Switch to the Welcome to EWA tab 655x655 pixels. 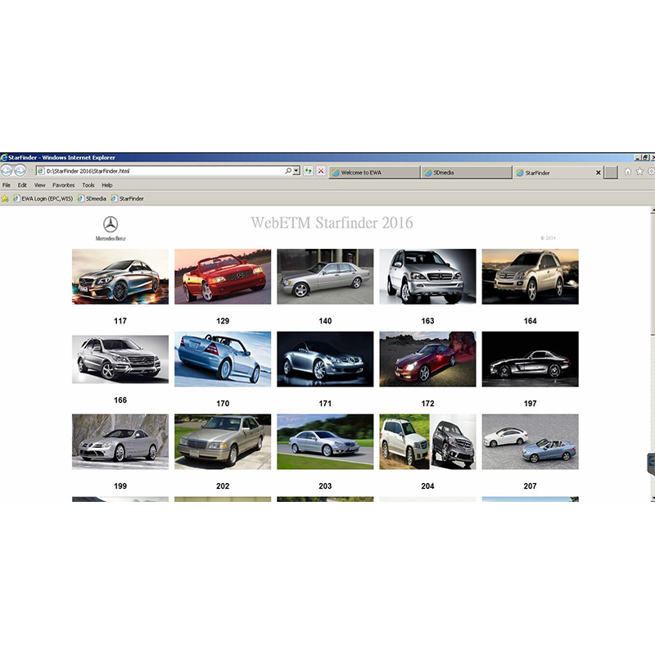[x=375, y=173]
